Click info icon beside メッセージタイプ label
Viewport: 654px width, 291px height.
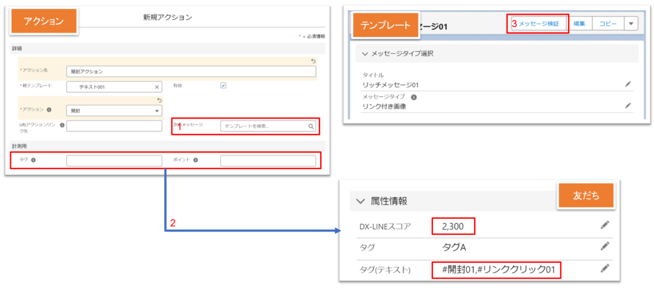pyautogui.click(x=414, y=97)
